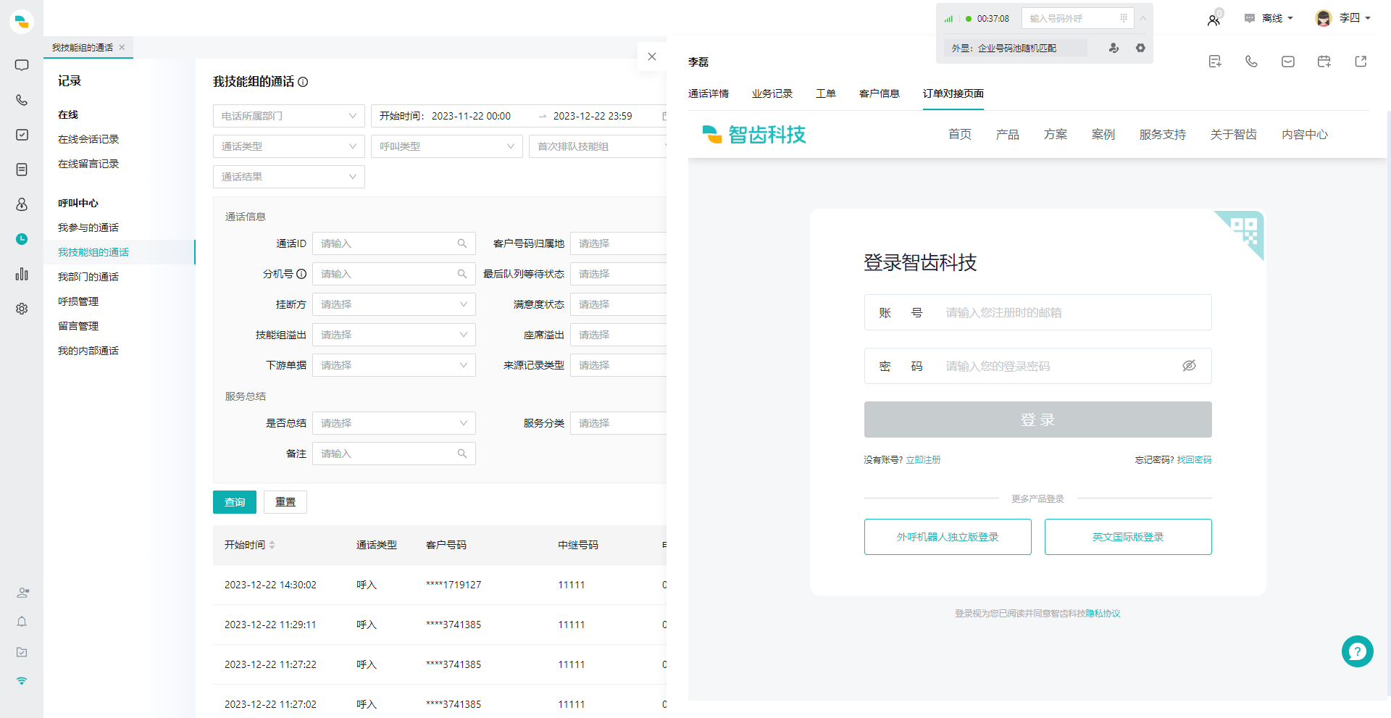Focus the 通话ID input field

coord(394,243)
